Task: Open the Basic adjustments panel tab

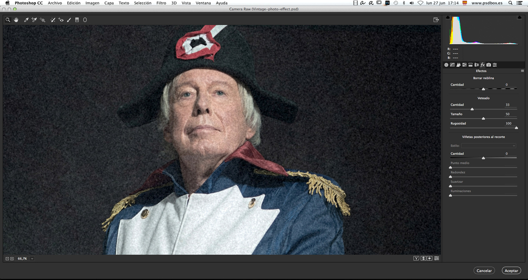Action: coord(446,65)
